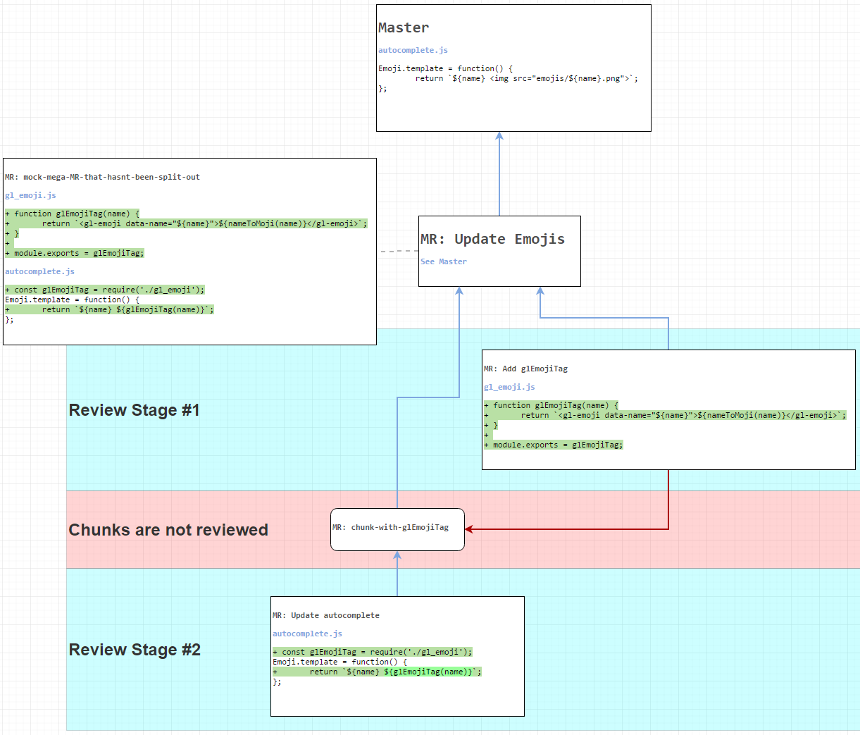Click the 'See Master' link

(444, 261)
